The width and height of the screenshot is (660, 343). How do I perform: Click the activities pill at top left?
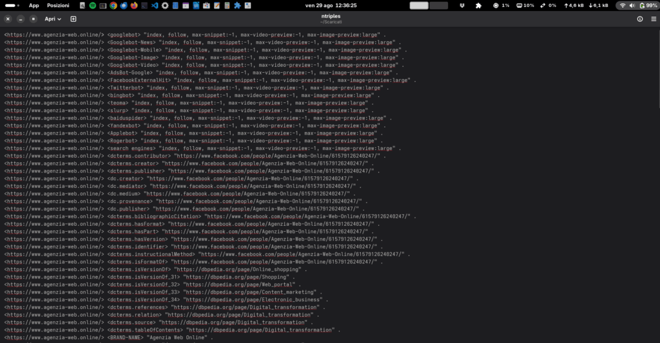[12, 5]
